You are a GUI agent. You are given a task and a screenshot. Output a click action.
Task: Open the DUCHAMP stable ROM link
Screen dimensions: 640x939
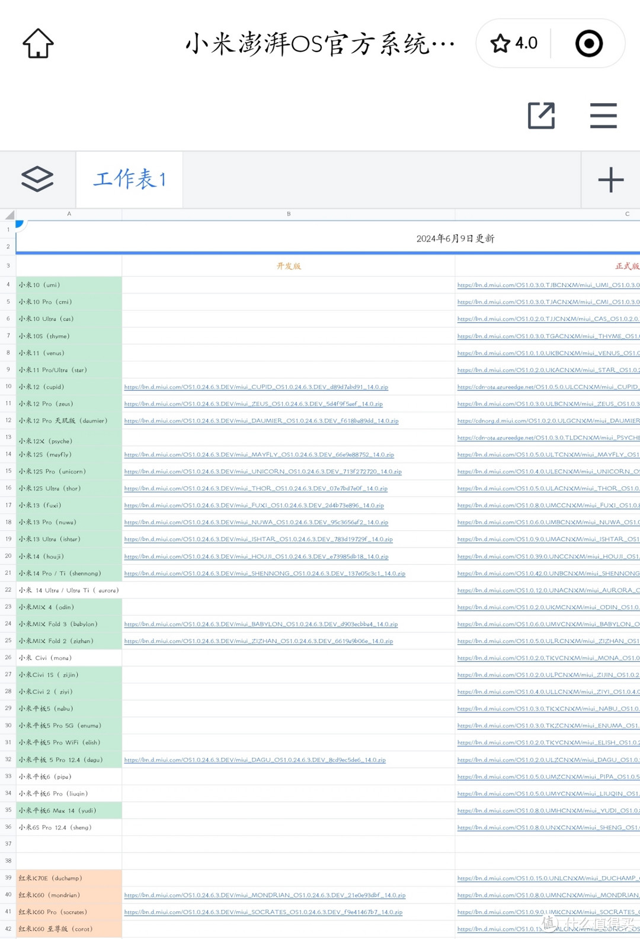click(x=548, y=878)
